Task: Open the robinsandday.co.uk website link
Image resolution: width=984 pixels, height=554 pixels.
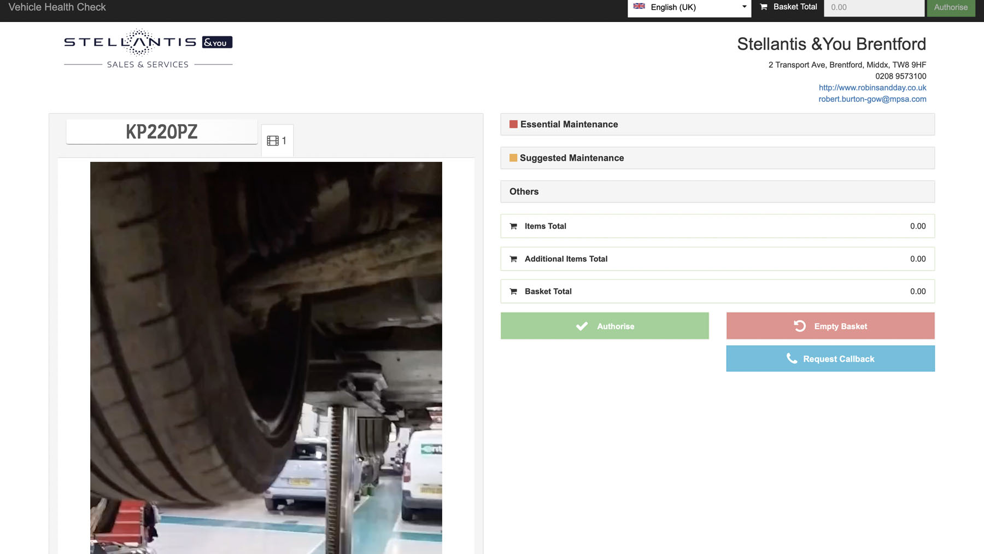Action: coord(872,88)
